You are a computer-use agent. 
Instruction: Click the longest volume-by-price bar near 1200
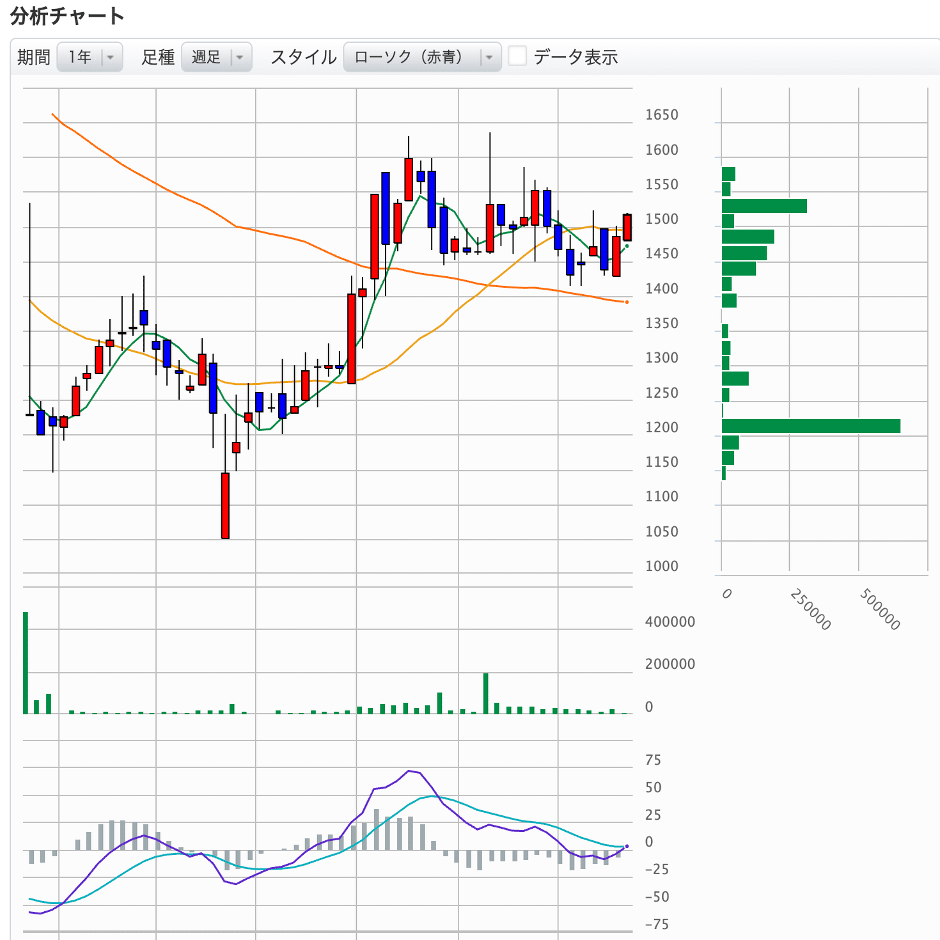pos(811,426)
